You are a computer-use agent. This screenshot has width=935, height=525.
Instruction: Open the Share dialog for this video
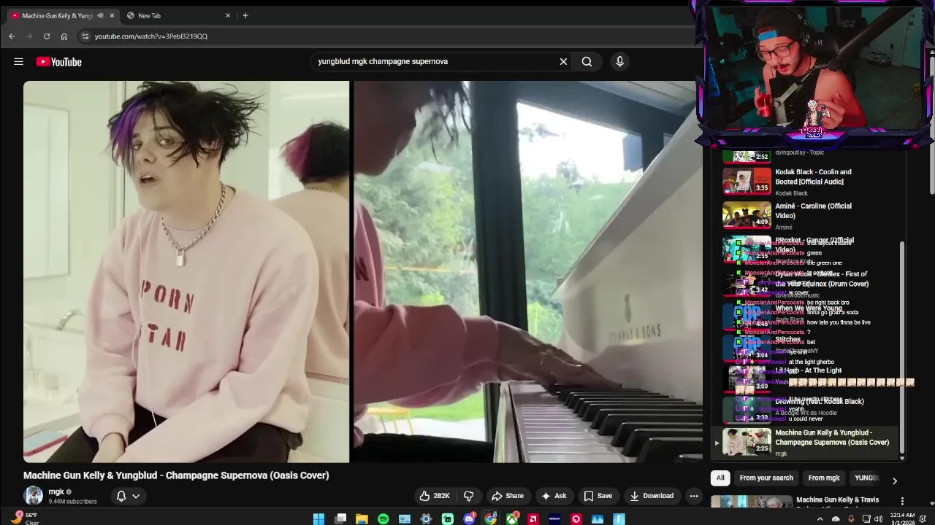click(x=508, y=496)
